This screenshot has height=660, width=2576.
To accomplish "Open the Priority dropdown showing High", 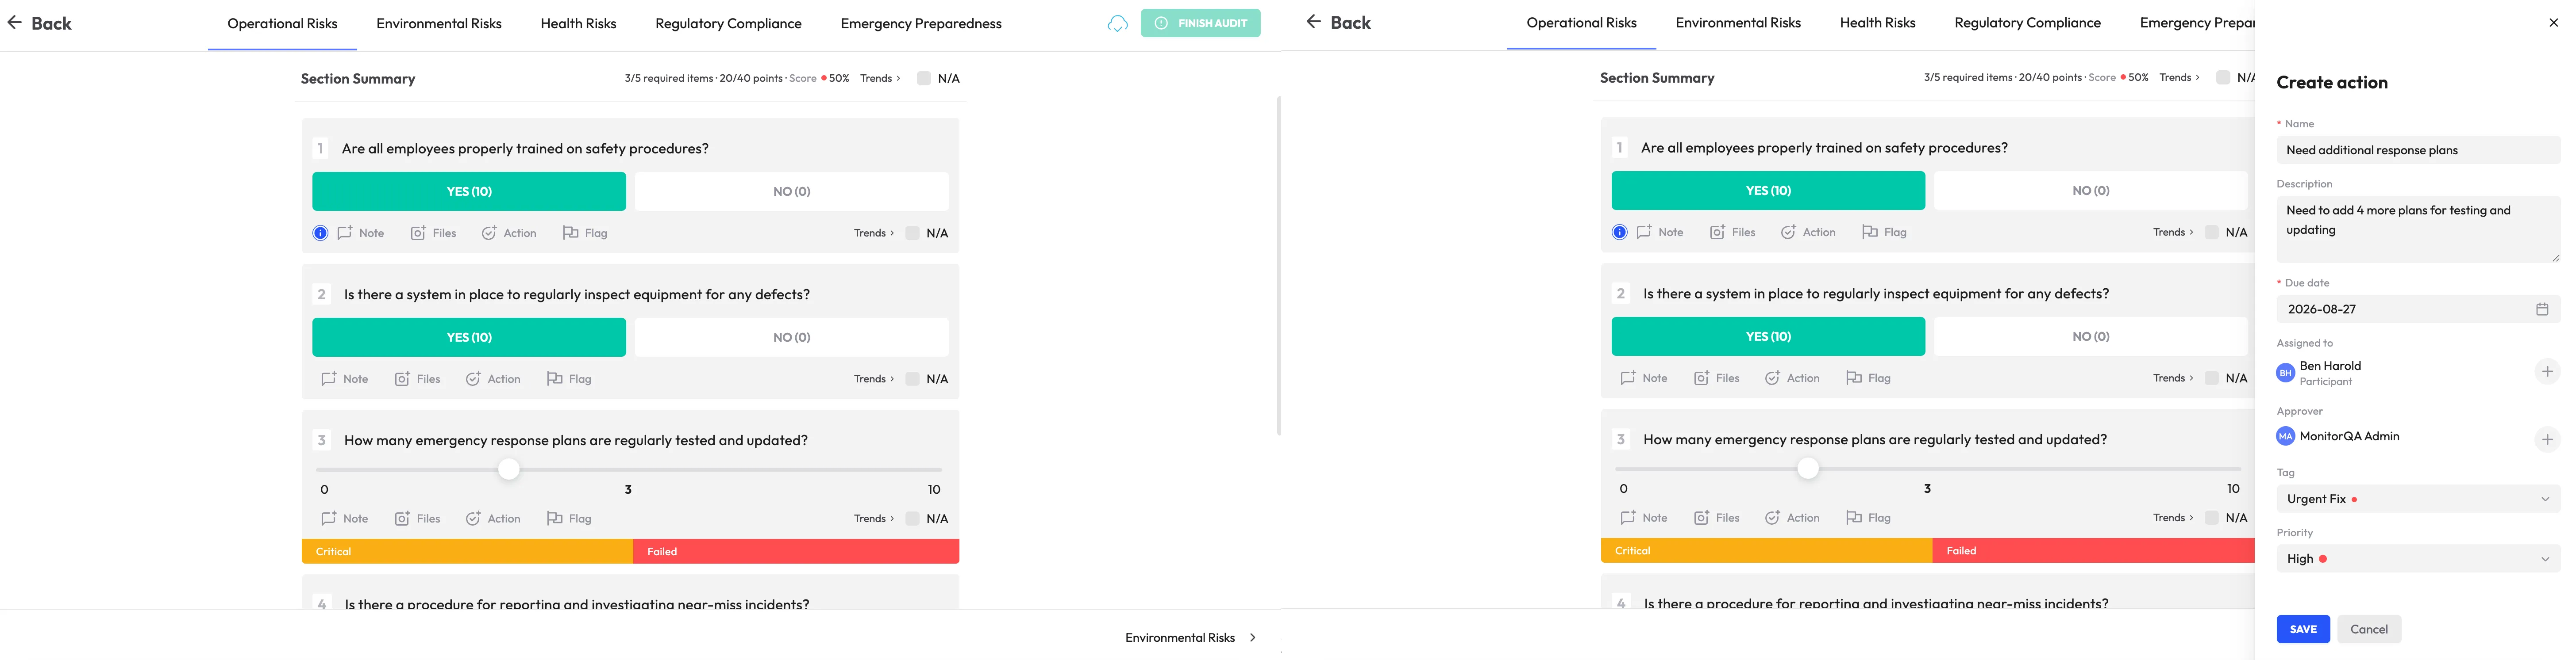I will [2417, 558].
